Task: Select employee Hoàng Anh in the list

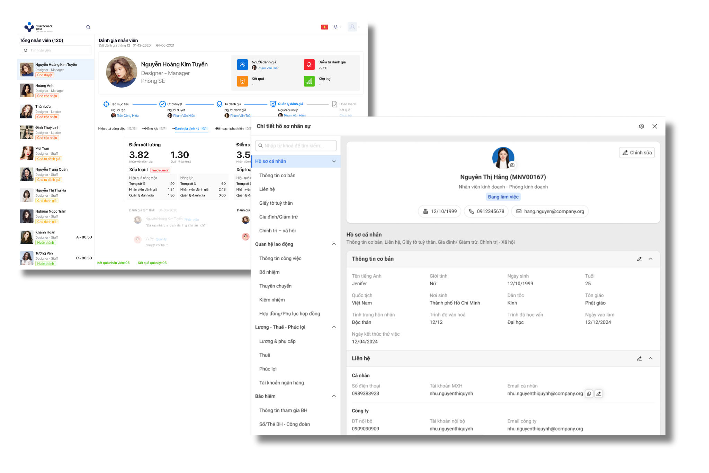Action: pos(55,91)
